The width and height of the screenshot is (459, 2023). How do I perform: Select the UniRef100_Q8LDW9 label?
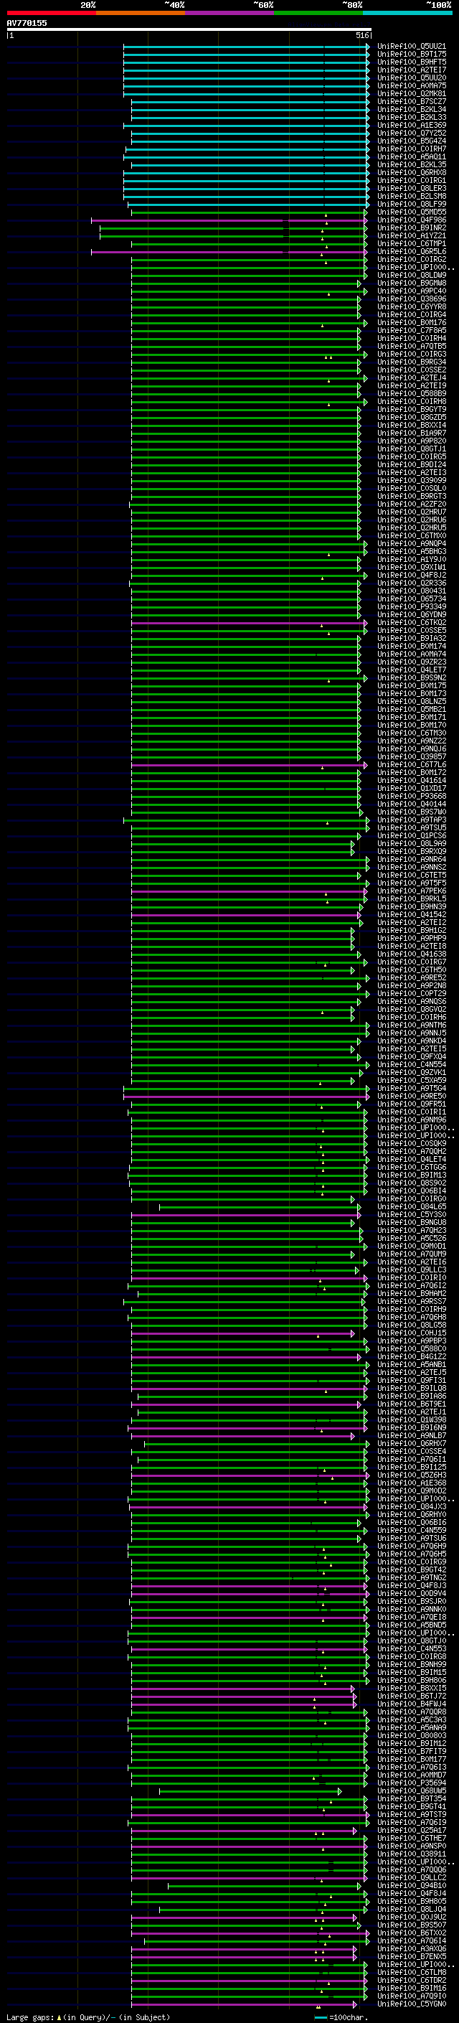pyautogui.click(x=412, y=275)
